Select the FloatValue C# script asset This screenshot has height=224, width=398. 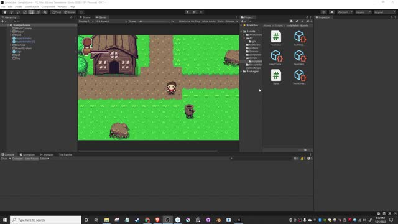pos(276,38)
